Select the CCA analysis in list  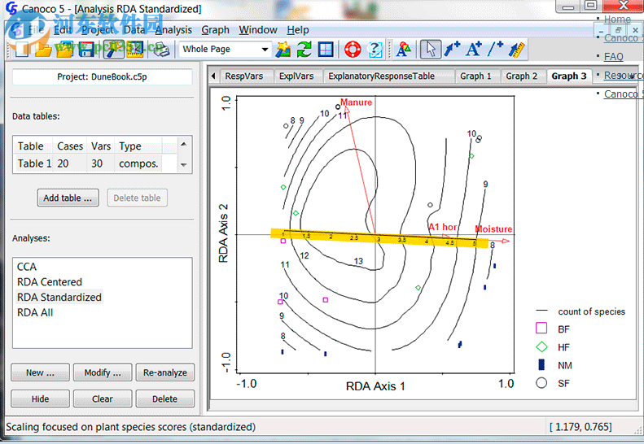27,267
